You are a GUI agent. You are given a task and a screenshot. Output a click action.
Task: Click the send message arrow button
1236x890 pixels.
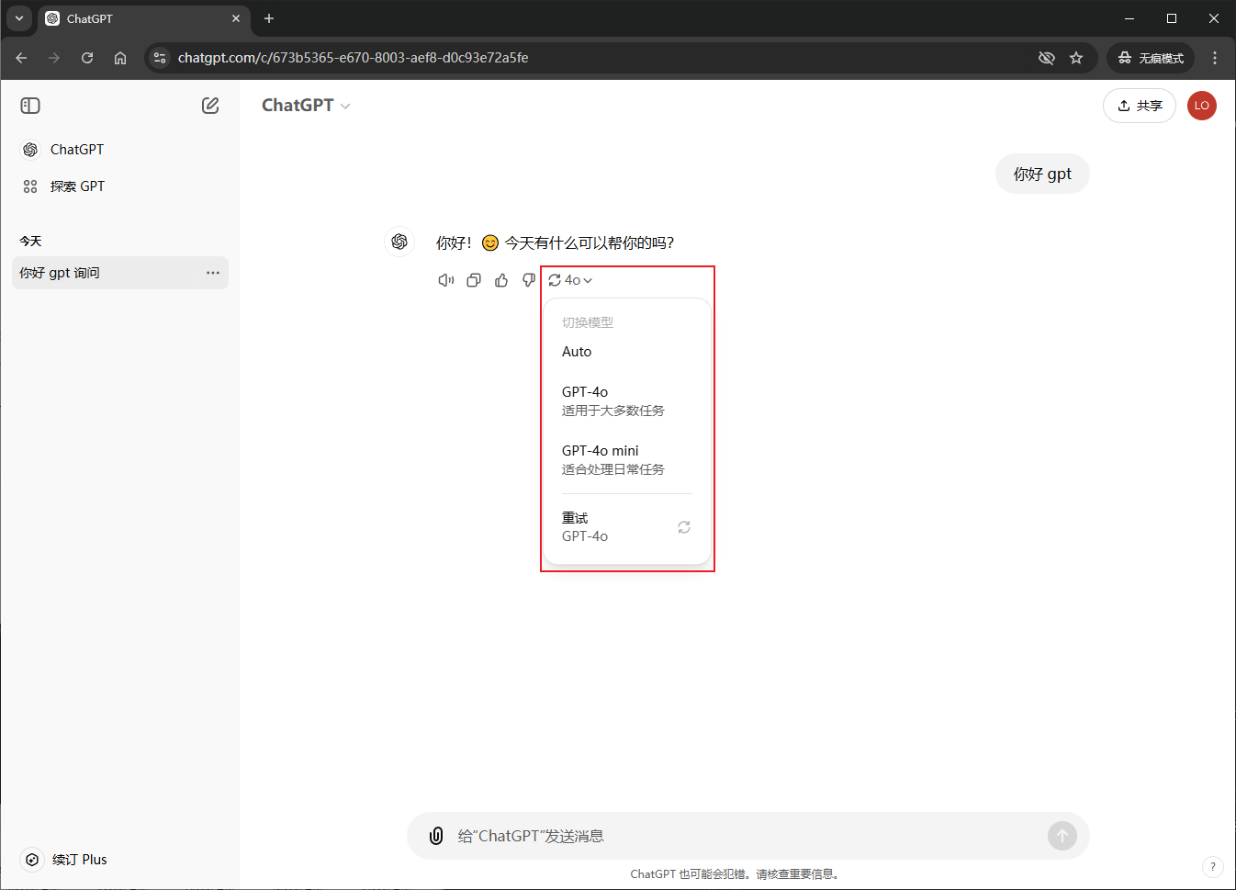coord(1062,836)
